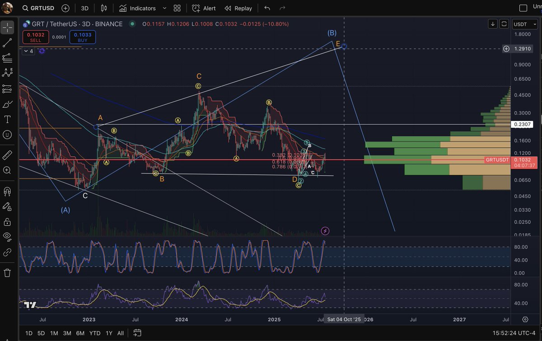The height and width of the screenshot is (341, 542).
Task: Toggle magnet mode for drawings
Action: [7, 191]
